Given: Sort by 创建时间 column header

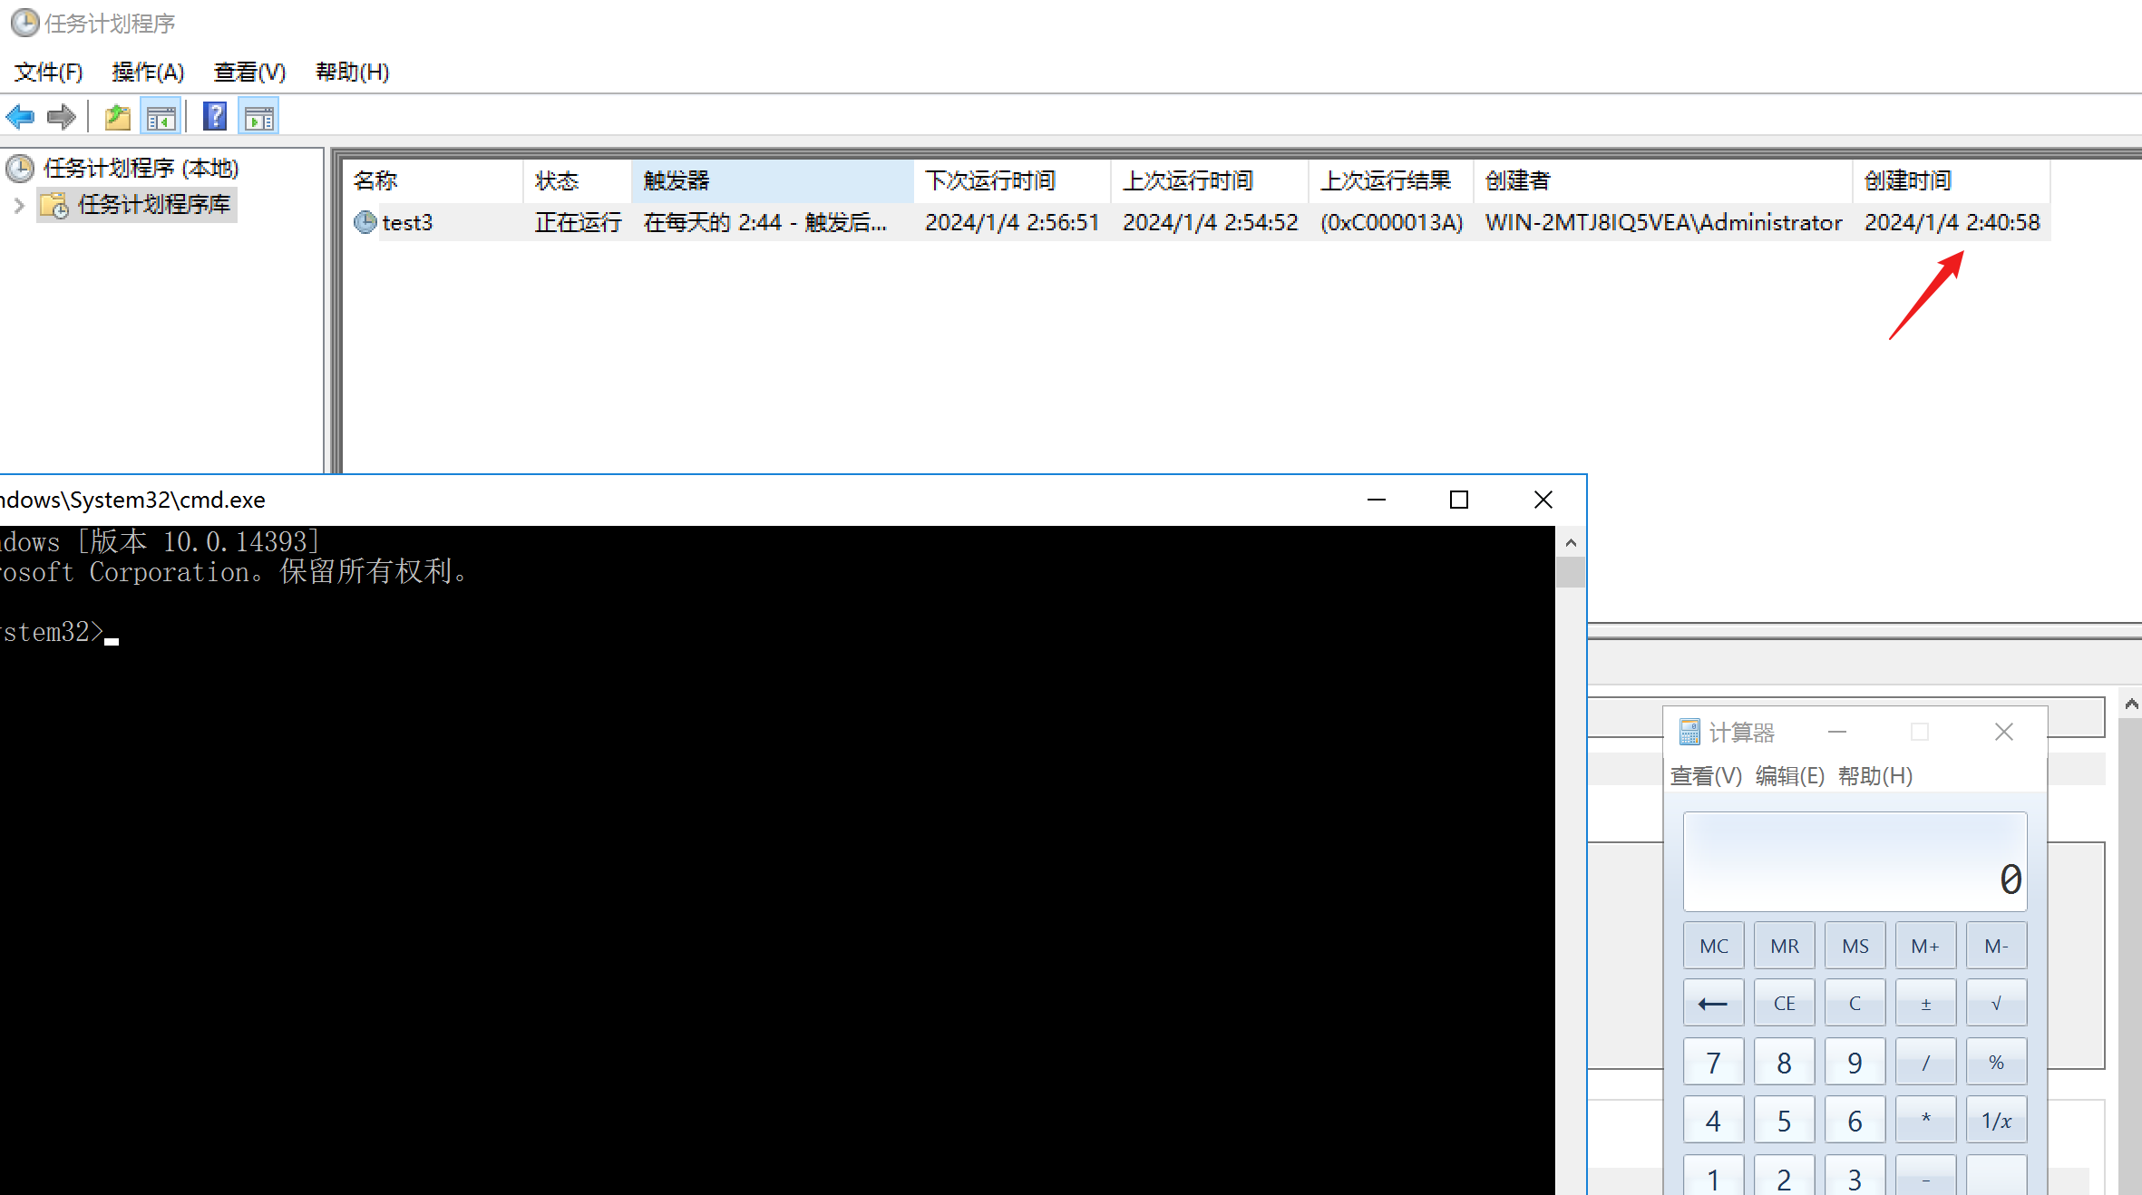Looking at the screenshot, I should 1950,181.
